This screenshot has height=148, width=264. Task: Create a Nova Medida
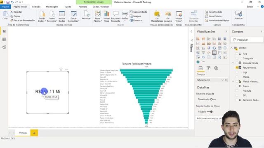[213, 12]
